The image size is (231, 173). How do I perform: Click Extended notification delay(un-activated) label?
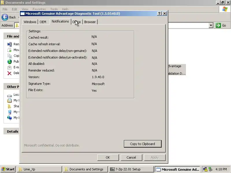[x=58, y=57]
